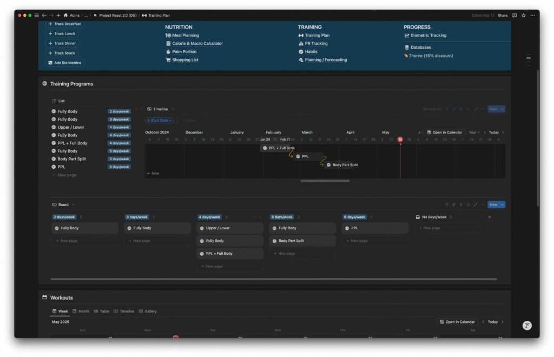Click the filter icon in Board toolbar
Viewport: 554px width, 357px height.
point(447,204)
